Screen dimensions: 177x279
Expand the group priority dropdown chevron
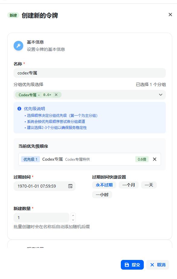(x=161, y=95)
